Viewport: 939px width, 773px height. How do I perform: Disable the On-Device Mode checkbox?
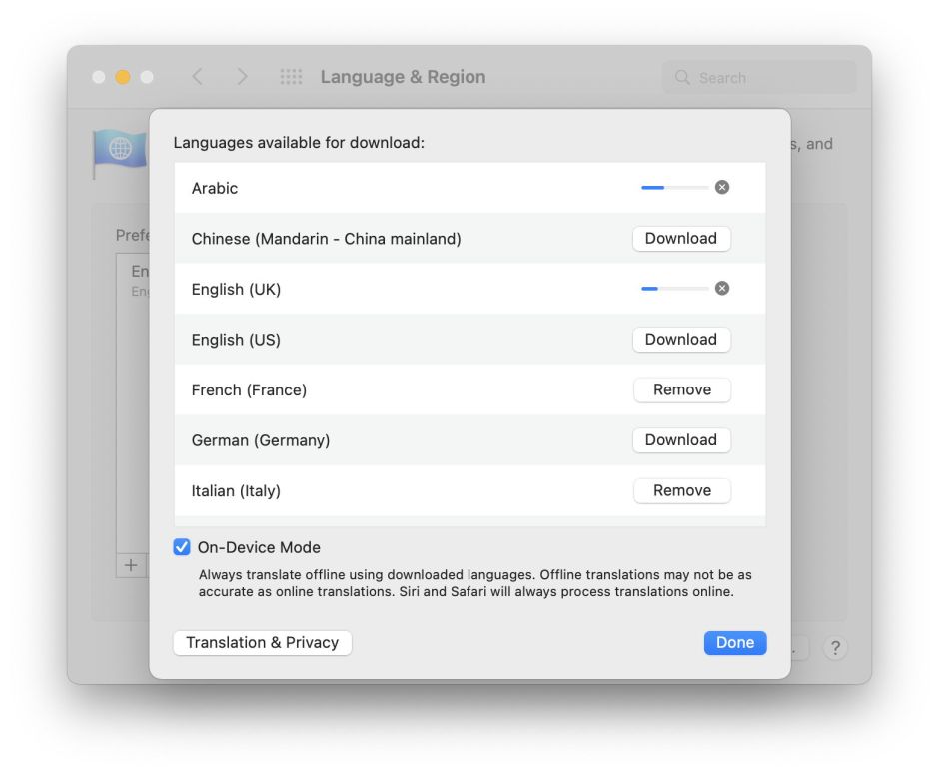click(x=182, y=547)
